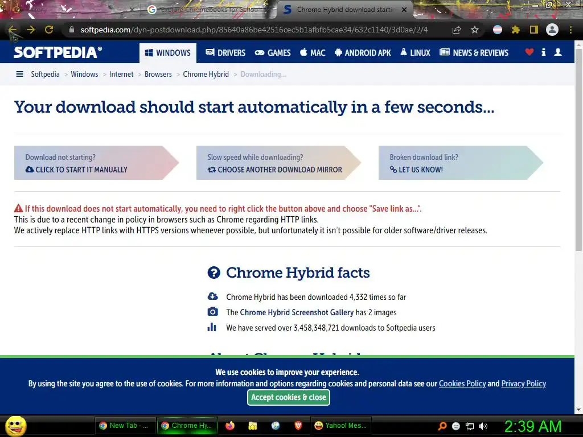The width and height of the screenshot is (583, 437).
Task: Go to Softpedia breadcrumb link
Action: click(x=45, y=75)
